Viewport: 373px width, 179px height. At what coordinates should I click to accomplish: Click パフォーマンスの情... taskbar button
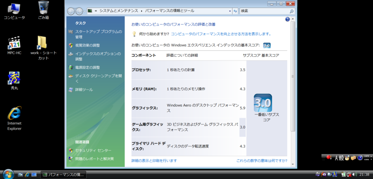63,175
